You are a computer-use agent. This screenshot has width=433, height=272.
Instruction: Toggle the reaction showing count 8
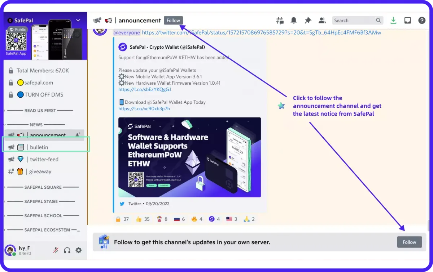(x=162, y=219)
